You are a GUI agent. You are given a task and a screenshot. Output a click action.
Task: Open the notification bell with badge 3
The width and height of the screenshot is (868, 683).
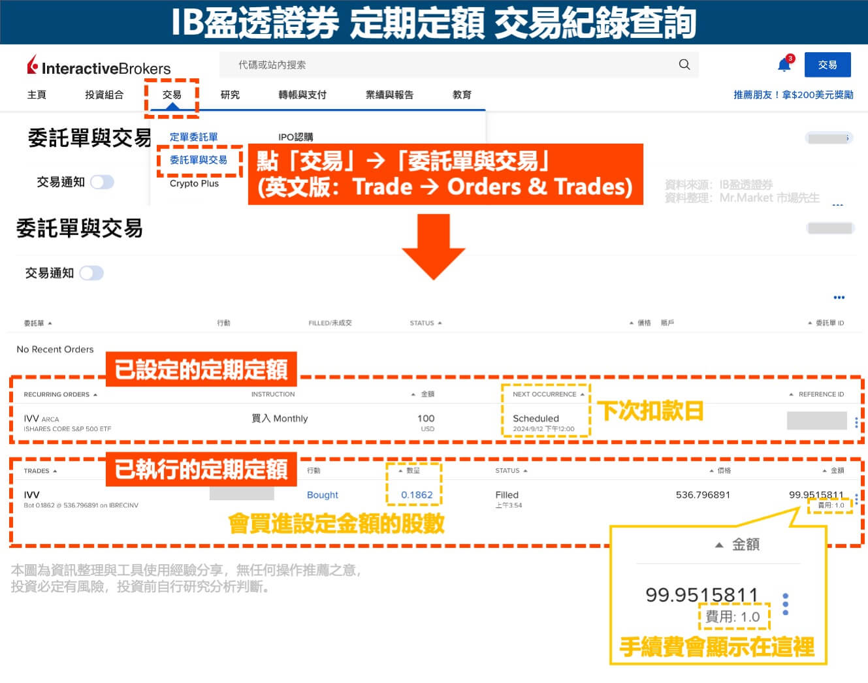pyautogui.click(x=784, y=64)
